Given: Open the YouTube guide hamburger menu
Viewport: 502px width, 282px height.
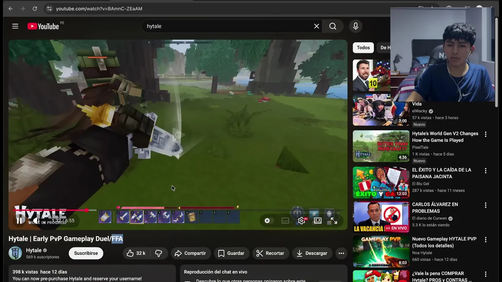Looking at the screenshot, I should pos(15,26).
